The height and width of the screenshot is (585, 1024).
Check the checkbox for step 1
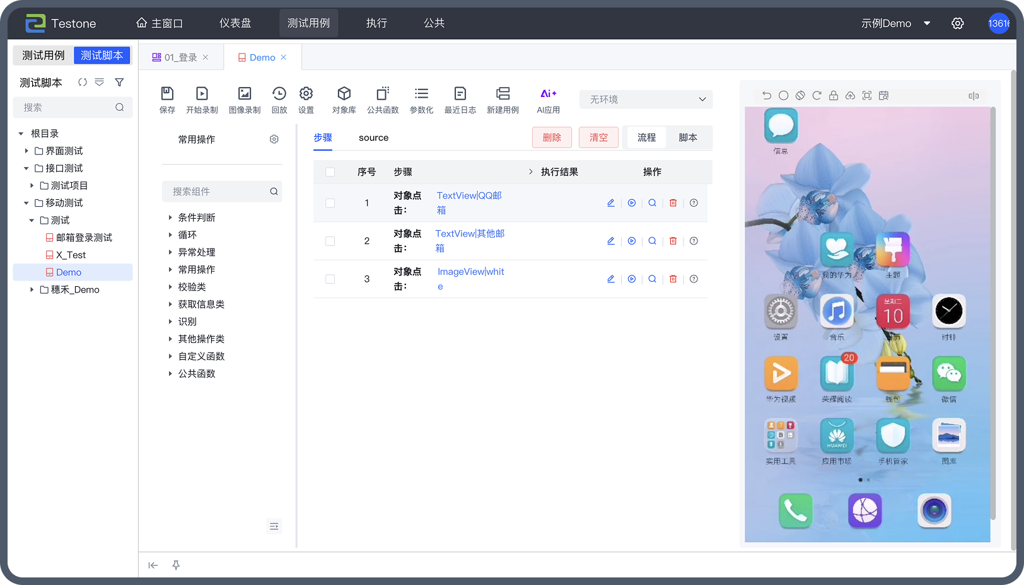330,203
